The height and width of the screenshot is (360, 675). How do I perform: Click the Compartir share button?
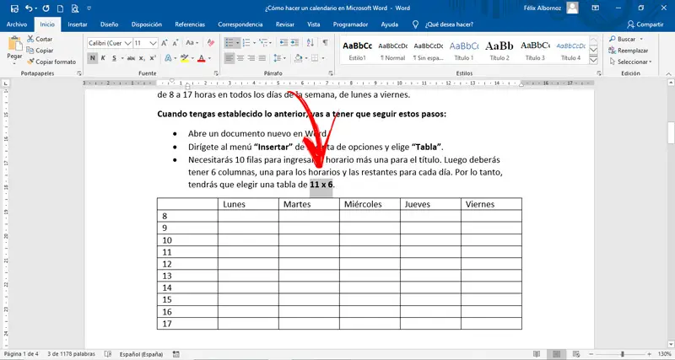point(645,24)
